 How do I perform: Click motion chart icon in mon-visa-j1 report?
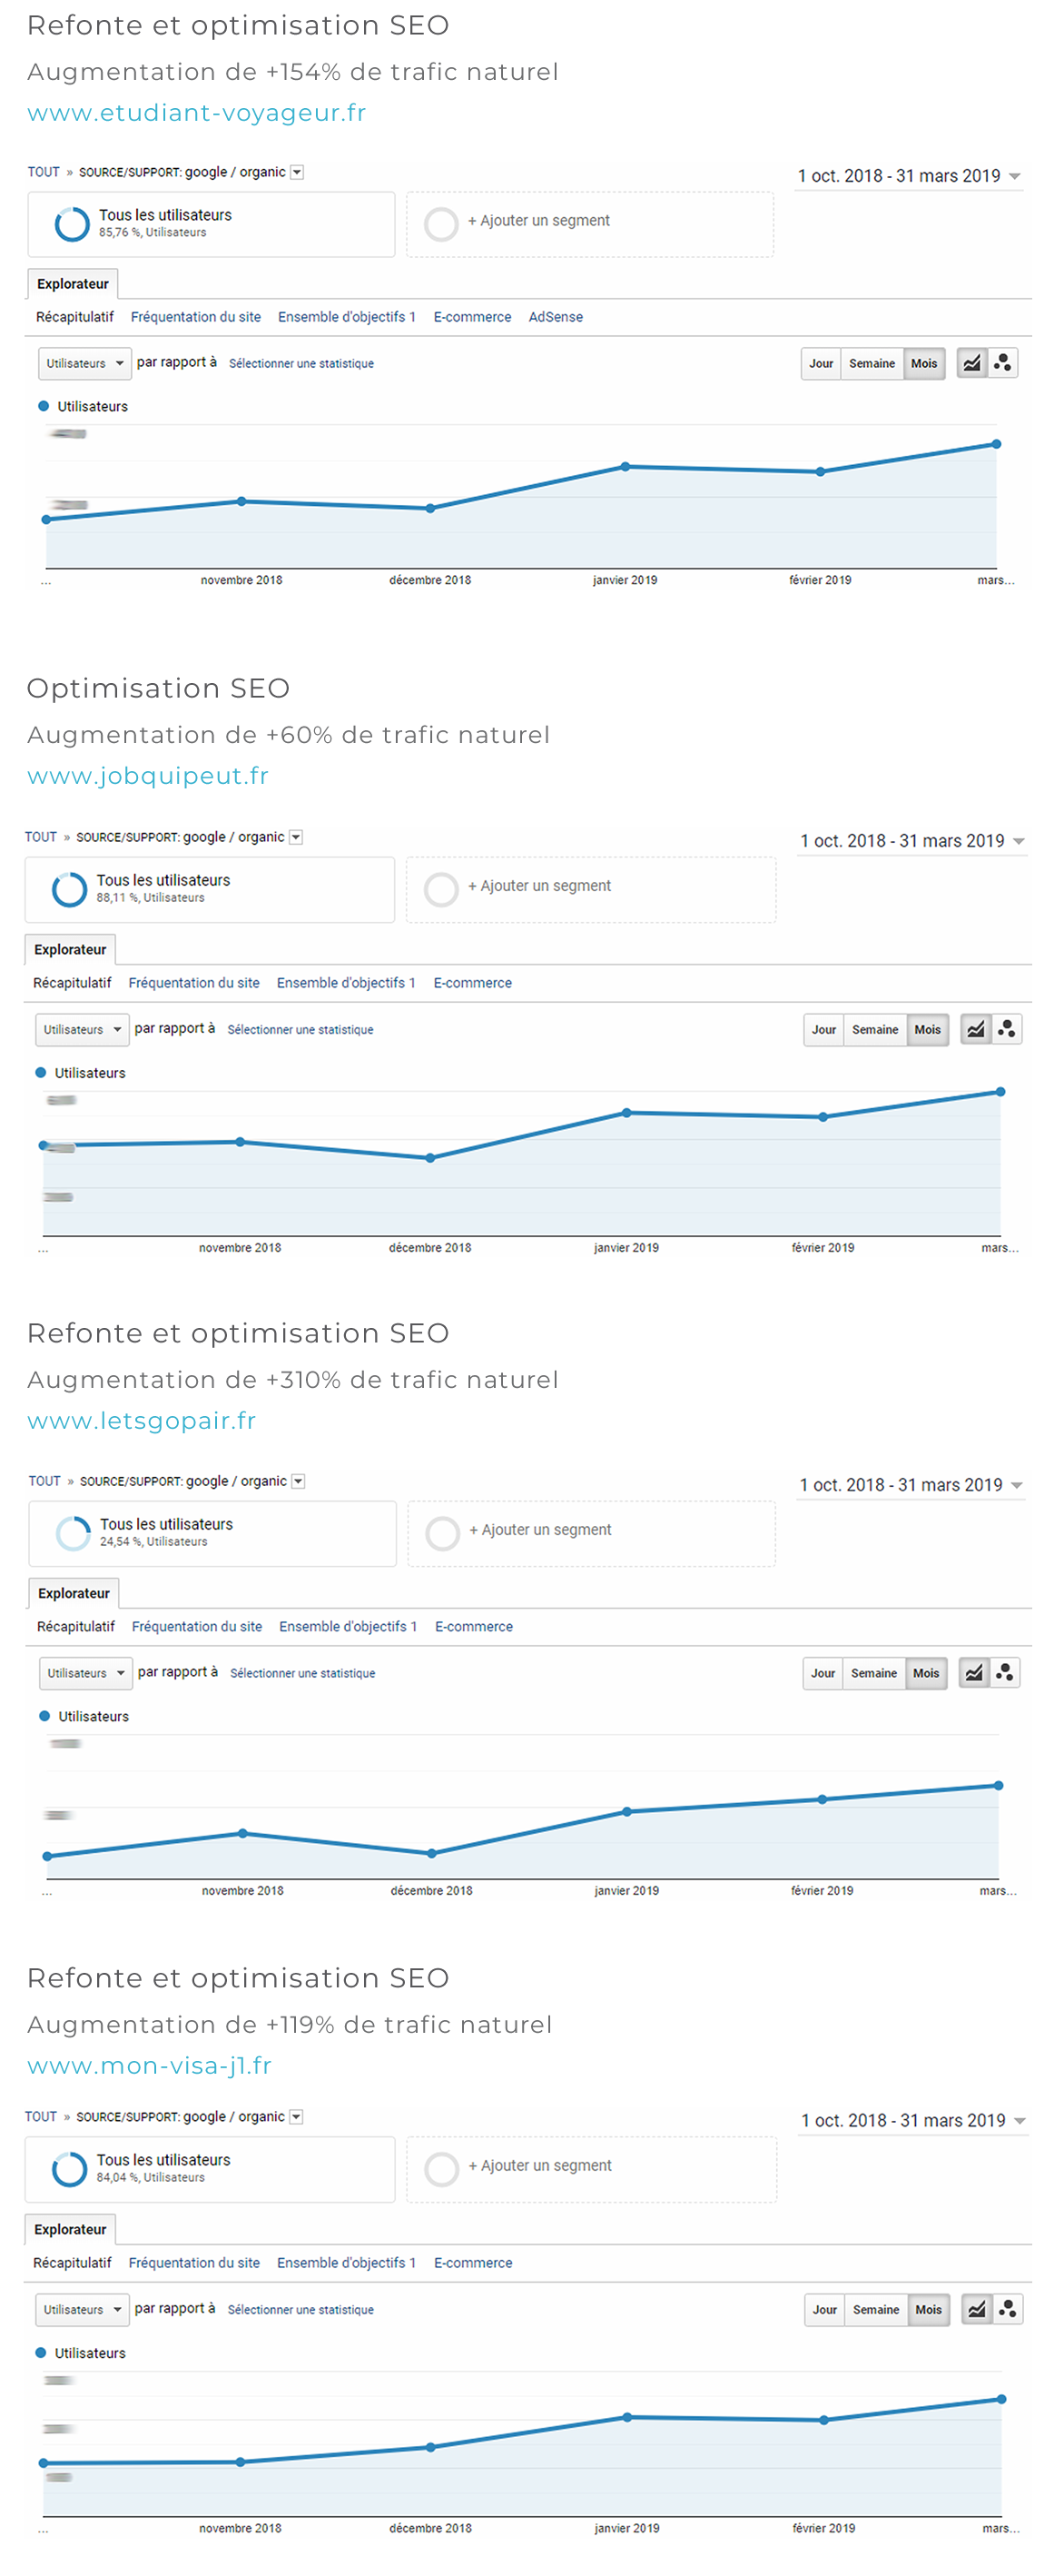pos(1007,2309)
